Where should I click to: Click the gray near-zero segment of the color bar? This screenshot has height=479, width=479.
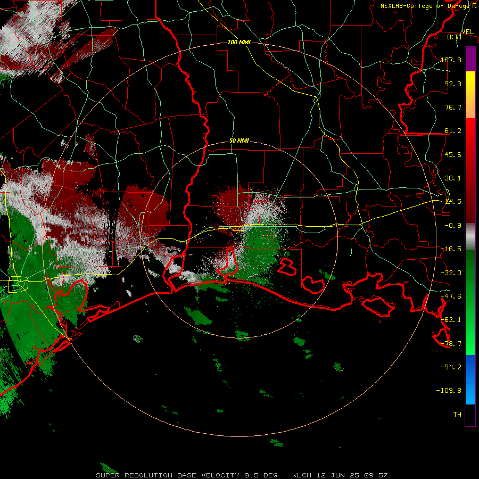[x=470, y=237]
